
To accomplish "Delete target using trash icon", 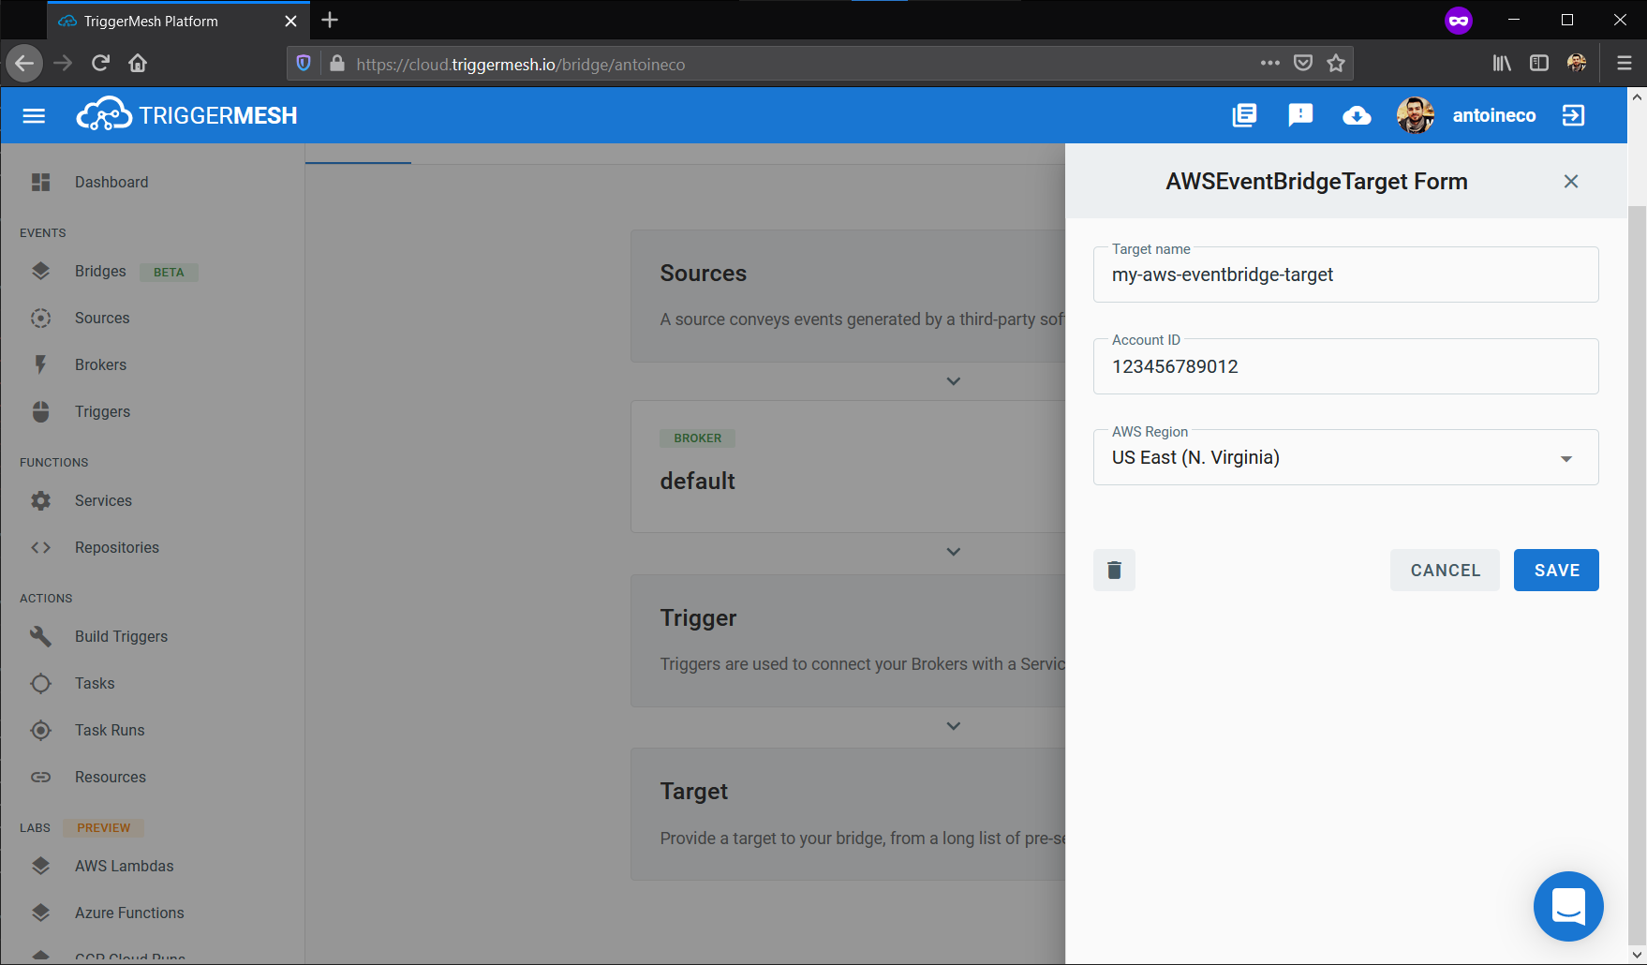I will [x=1114, y=570].
